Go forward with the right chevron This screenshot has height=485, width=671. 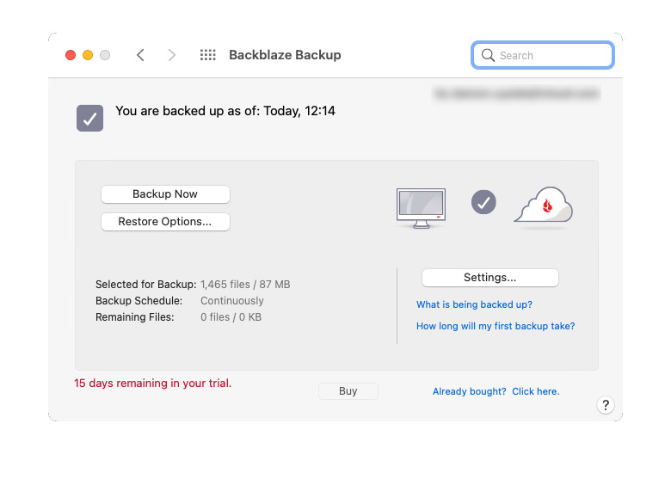pyautogui.click(x=172, y=55)
